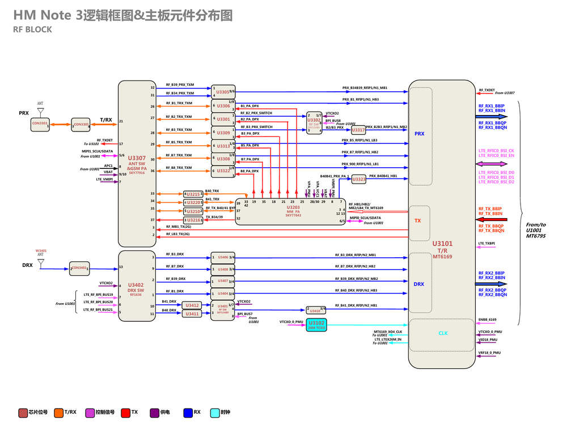This screenshot has width=567, height=425.
Task: Click the U3401 RF SW block
Action: 223,310
